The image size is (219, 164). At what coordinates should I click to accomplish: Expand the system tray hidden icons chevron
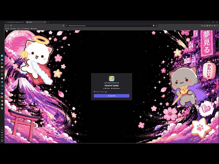(x=2, y=127)
